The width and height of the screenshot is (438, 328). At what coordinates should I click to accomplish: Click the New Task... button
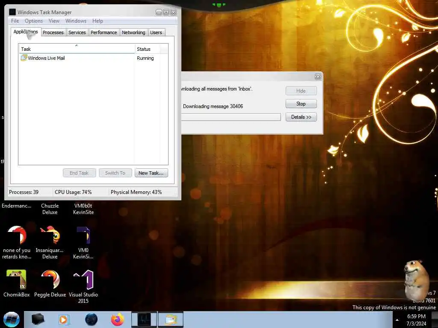pos(151,173)
